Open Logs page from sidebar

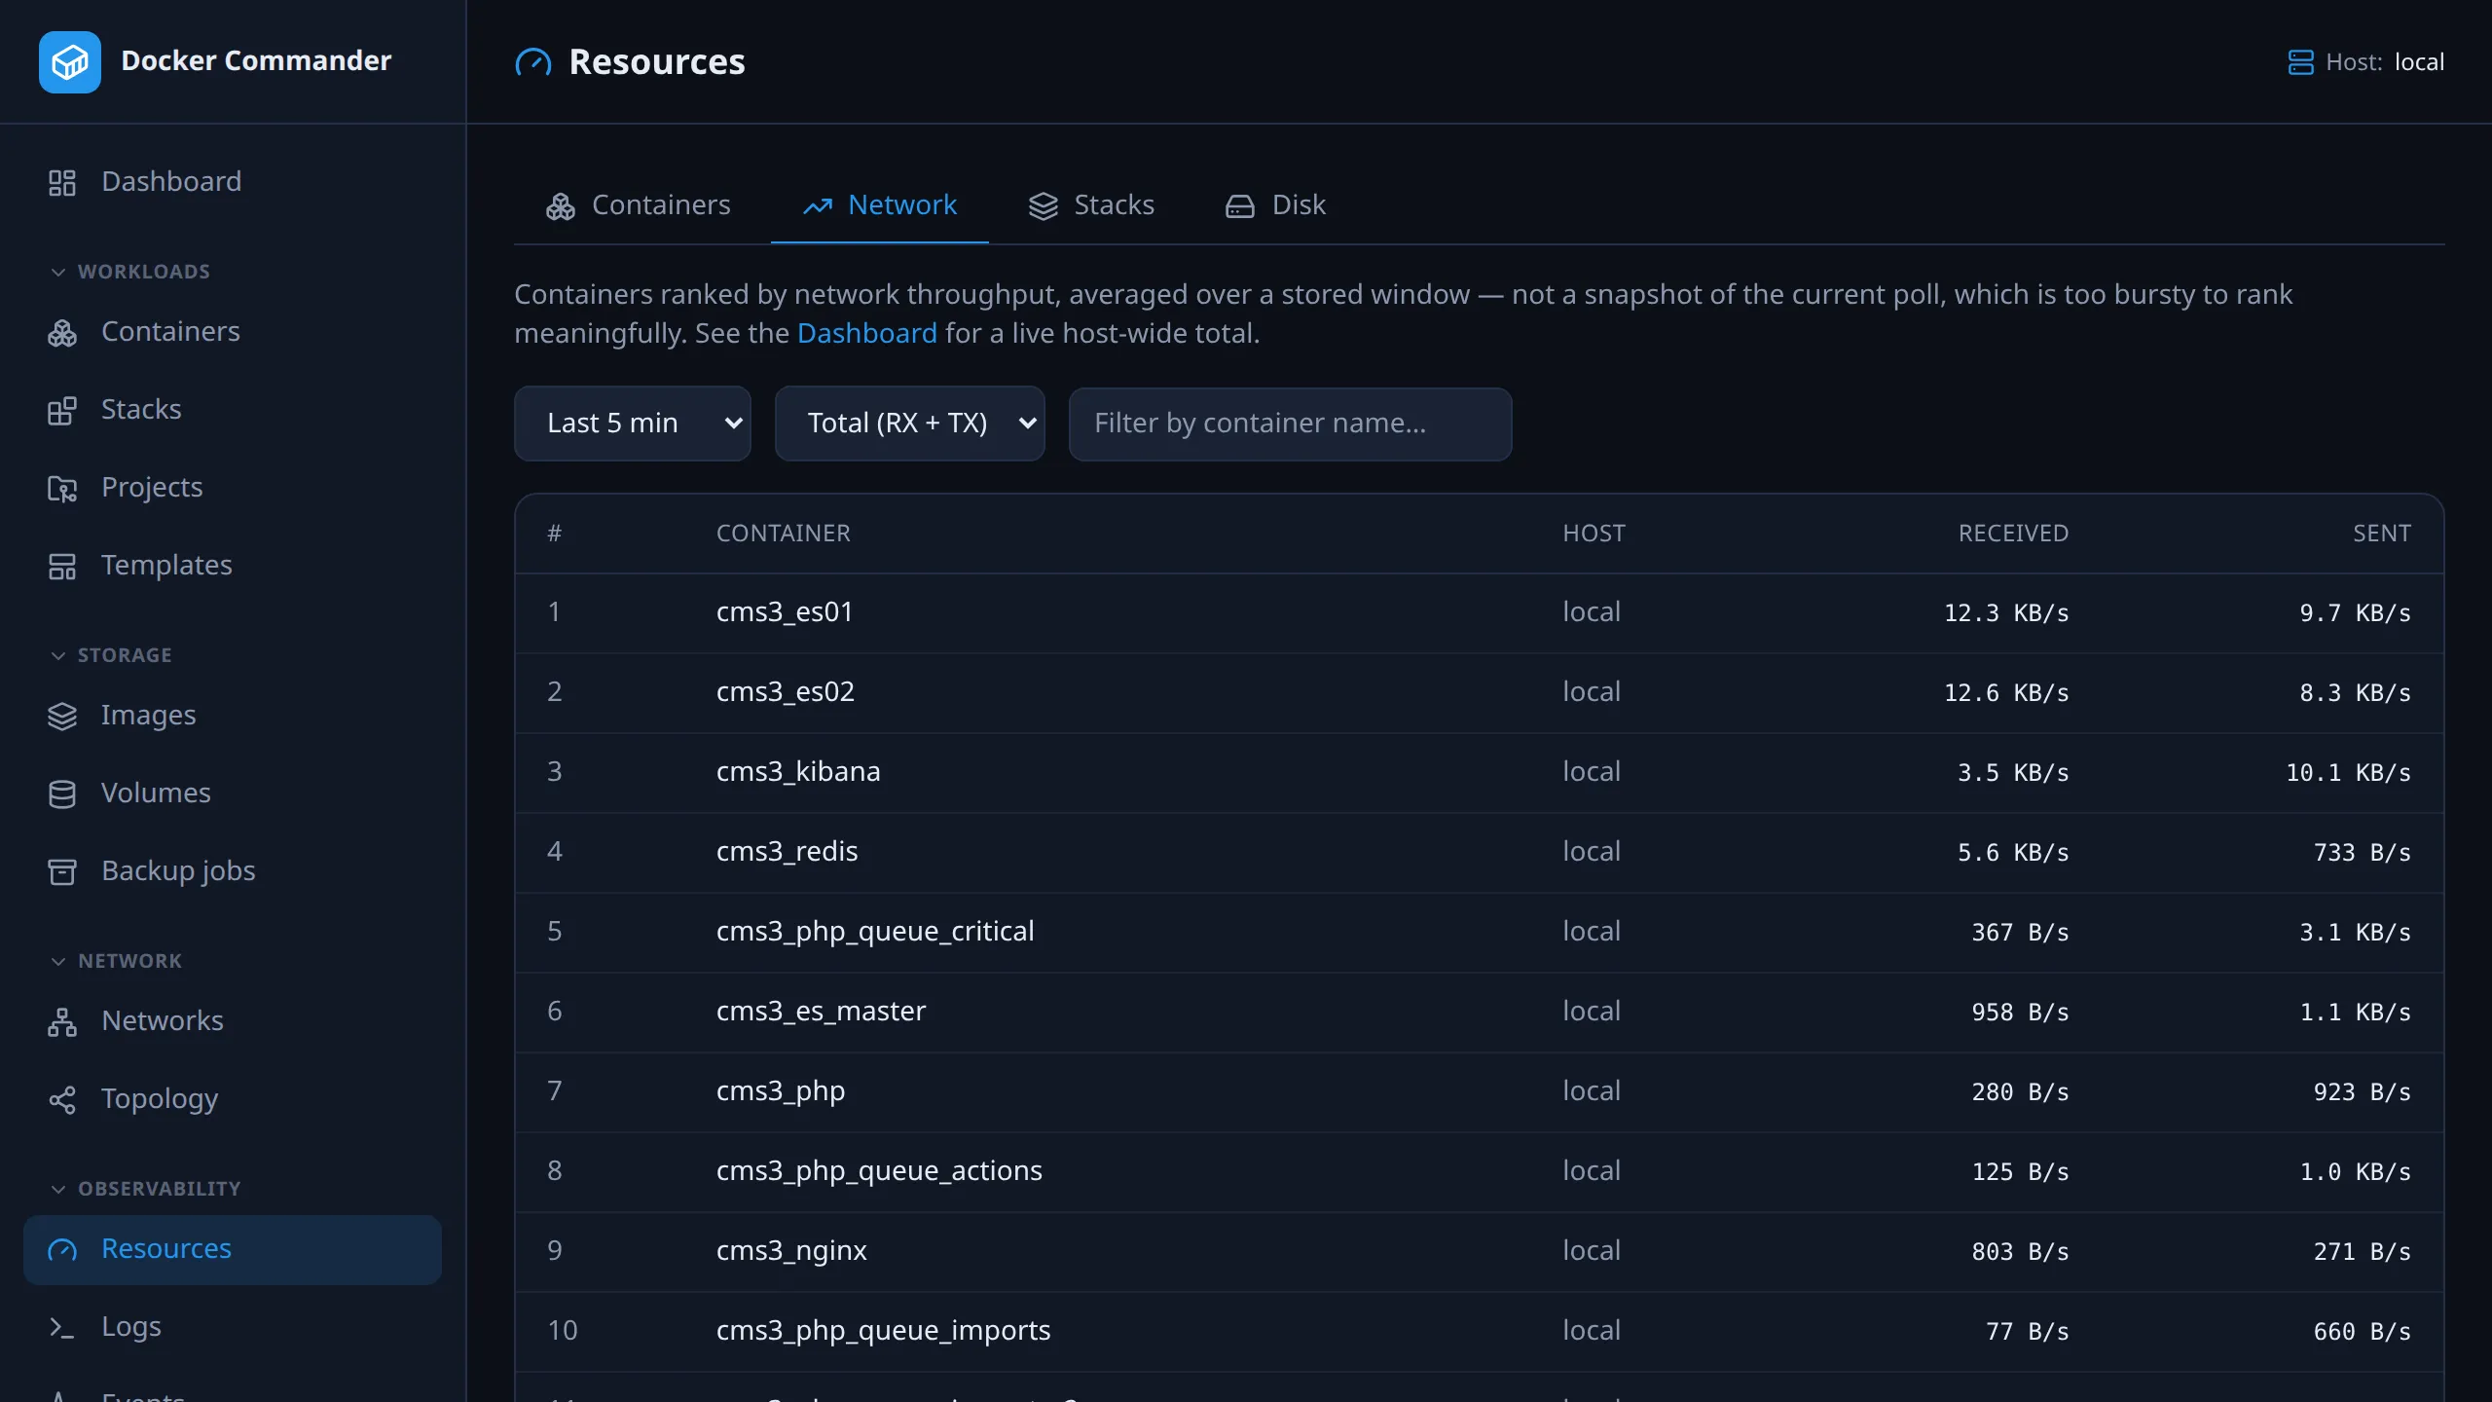232,1327
